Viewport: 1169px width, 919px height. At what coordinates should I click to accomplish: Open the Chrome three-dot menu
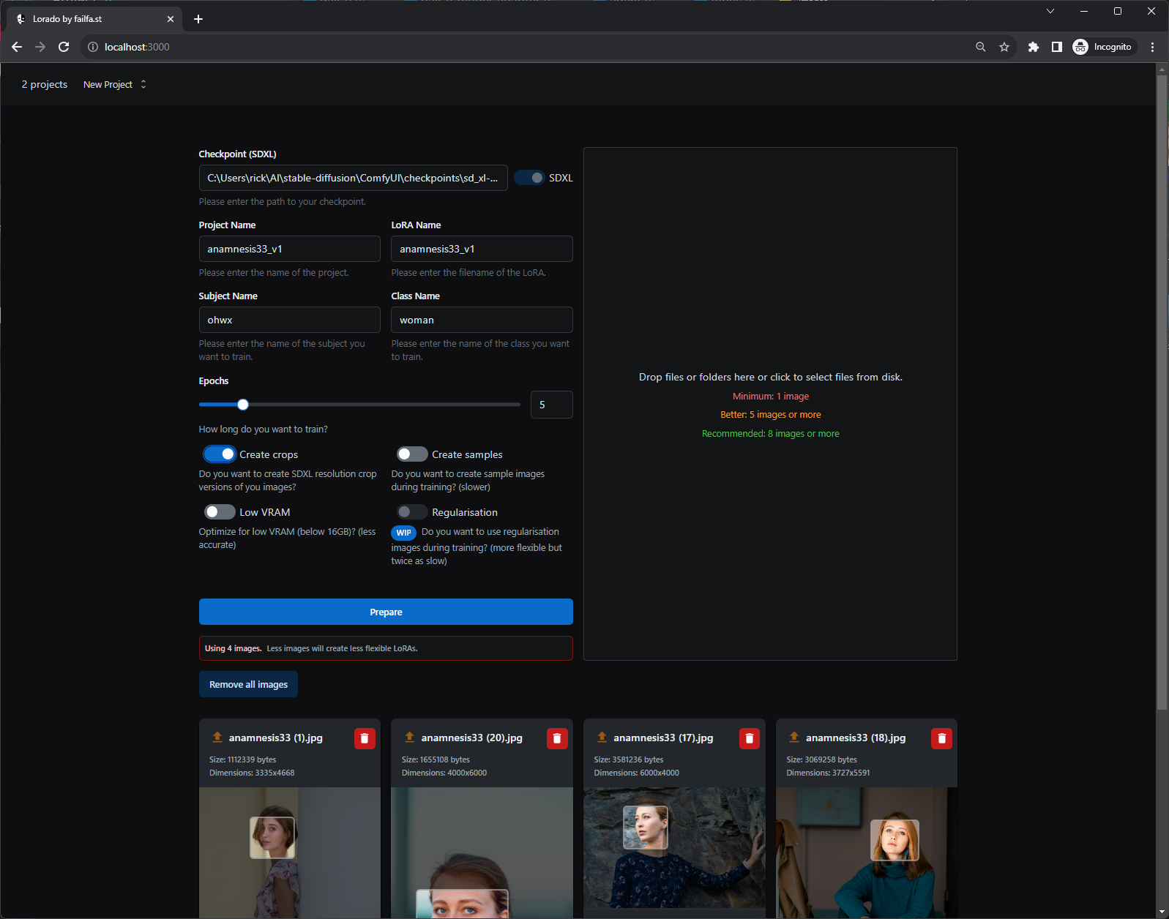point(1153,47)
